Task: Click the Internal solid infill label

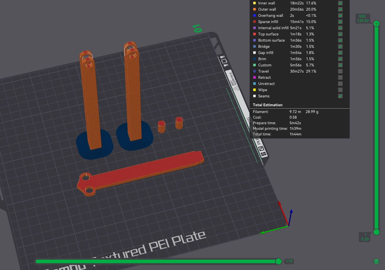Action: [x=273, y=28]
